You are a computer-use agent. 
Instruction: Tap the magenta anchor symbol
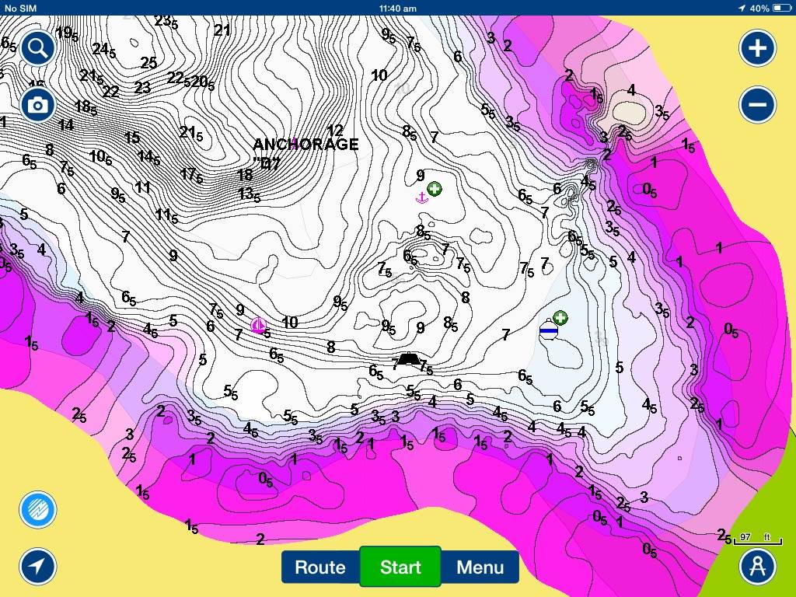coord(421,197)
